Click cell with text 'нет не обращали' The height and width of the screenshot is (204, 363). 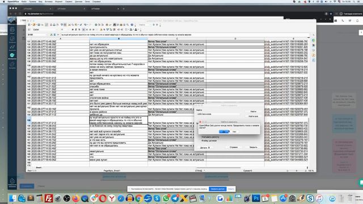tap(119, 44)
